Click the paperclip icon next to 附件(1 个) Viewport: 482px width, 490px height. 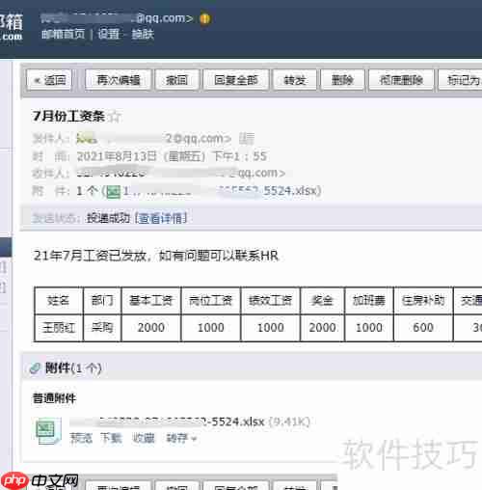point(35,368)
